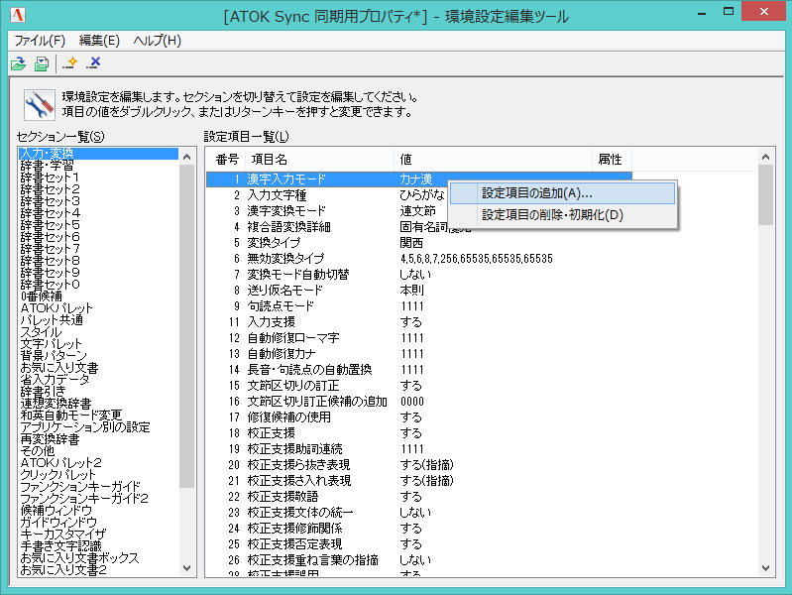Open the ヘルプ(H) menu

pyautogui.click(x=157, y=41)
